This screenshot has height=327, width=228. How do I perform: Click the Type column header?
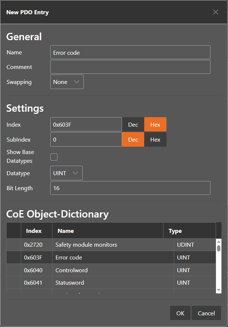175,231
